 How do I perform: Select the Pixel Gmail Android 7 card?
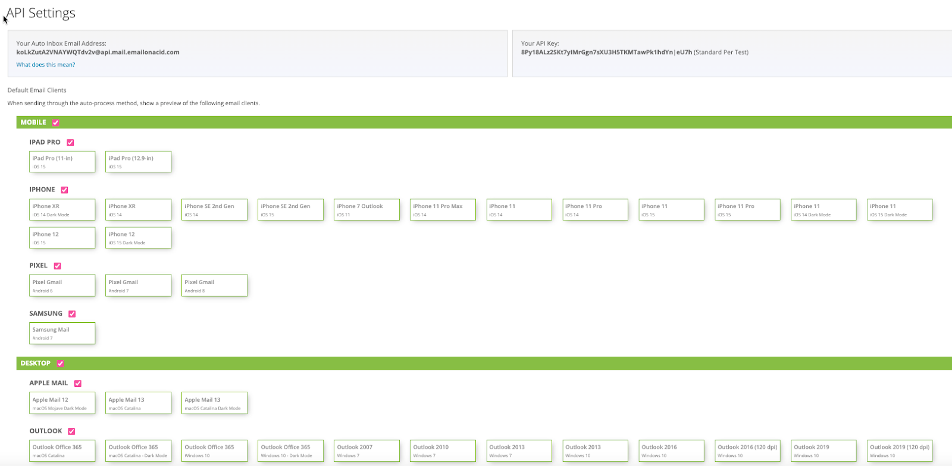tap(139, 285)
